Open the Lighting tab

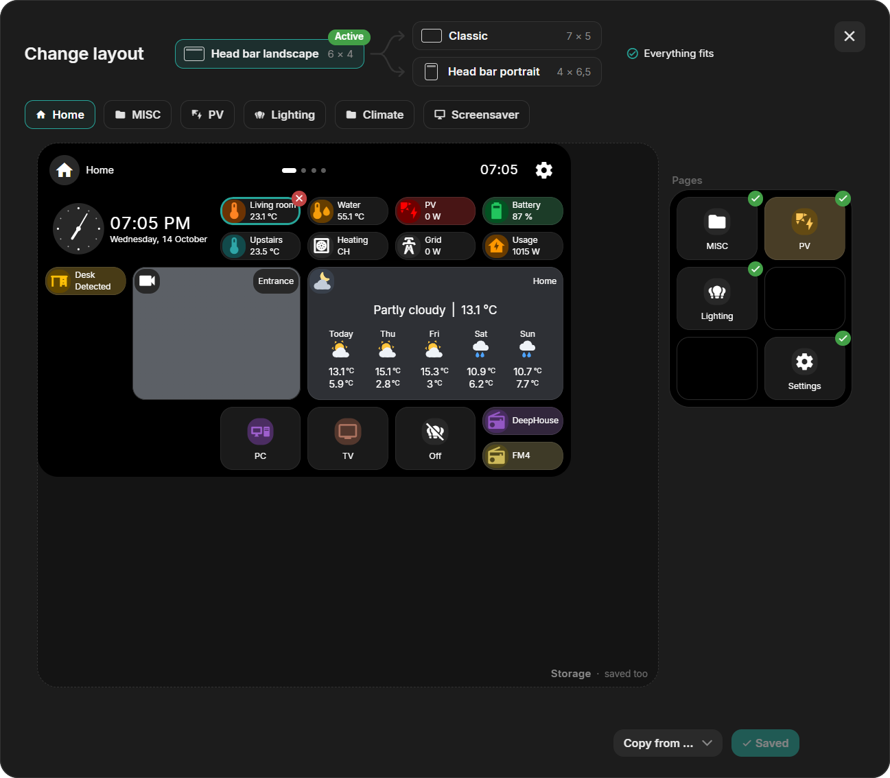point(285,115)
